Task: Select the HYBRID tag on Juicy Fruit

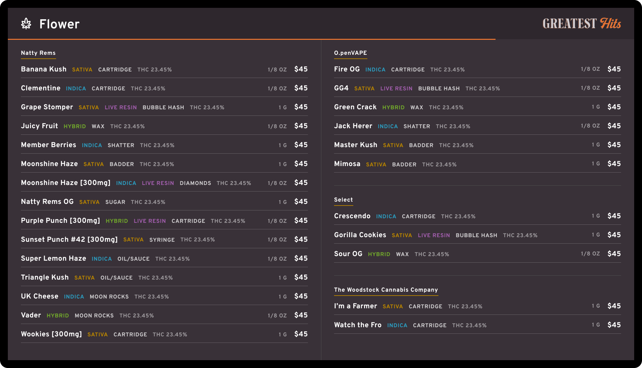Action: 74,126
